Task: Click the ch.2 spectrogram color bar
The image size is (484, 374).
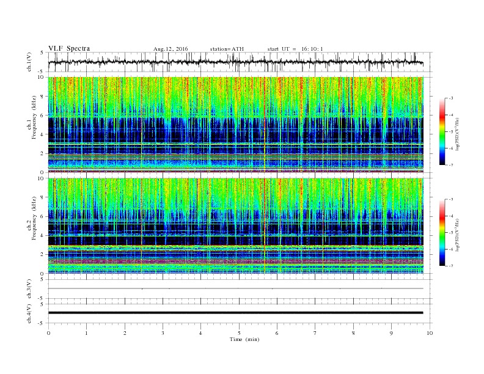Action: 442,233
